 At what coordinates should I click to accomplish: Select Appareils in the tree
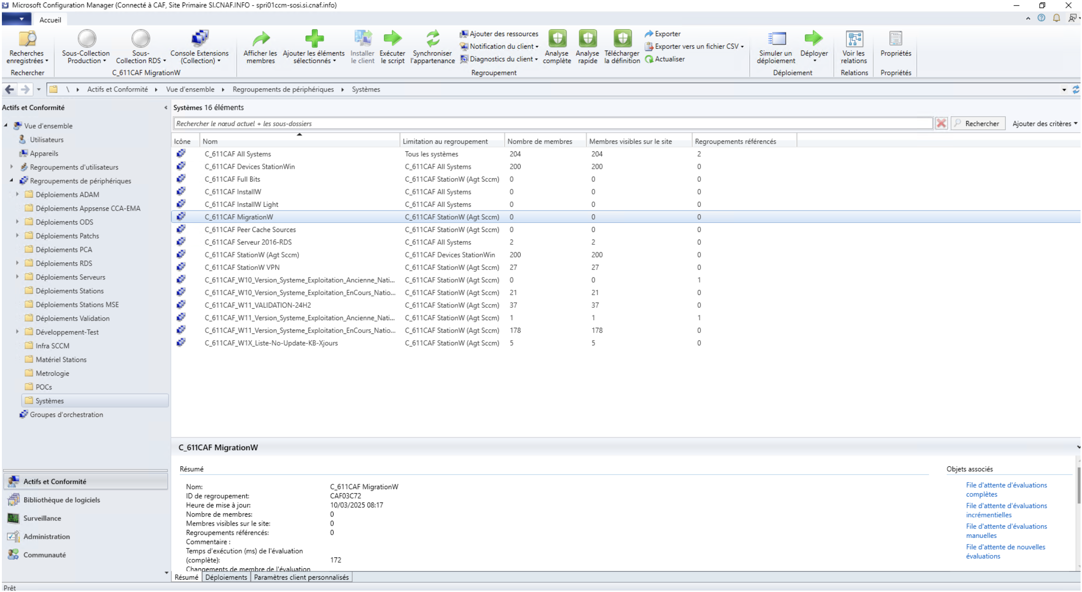[44, 153]
